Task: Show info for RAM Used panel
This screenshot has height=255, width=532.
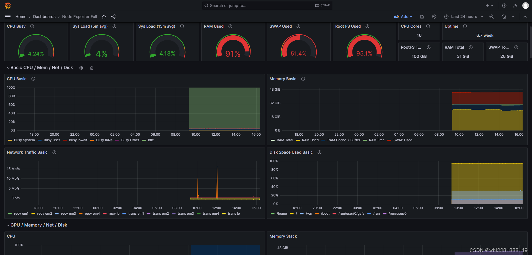Action: click(x=230, y=26)
